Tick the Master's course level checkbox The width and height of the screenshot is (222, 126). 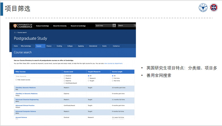pos(64,78)
